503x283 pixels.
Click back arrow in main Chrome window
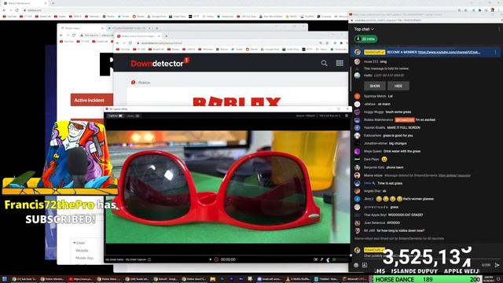(4, 10)
